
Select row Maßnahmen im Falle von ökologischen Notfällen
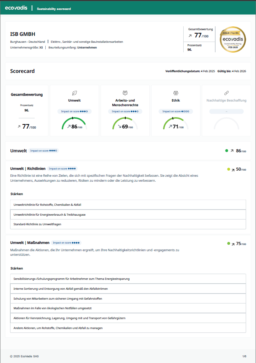(128, 308)
